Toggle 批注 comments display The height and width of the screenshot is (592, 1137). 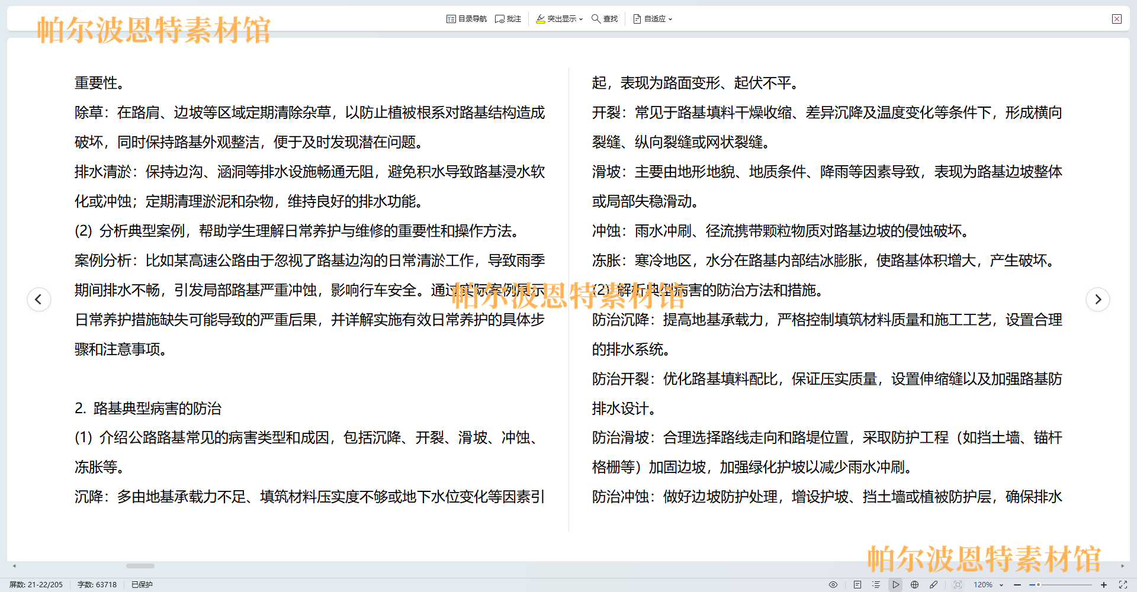(508, 19)
